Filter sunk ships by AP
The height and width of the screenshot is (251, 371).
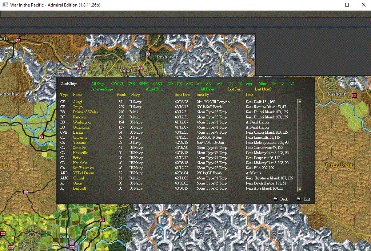199,84
